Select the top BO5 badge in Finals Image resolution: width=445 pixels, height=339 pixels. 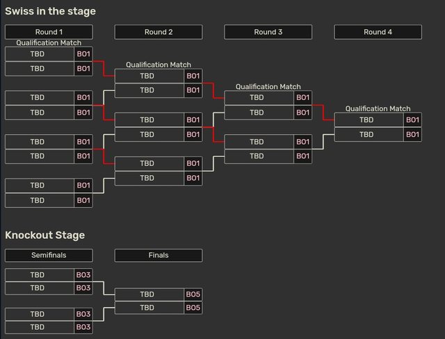pos(193,295)
